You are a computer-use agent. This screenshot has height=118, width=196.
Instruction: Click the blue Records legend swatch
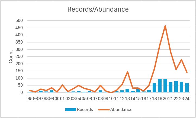[x=71, y=110]
